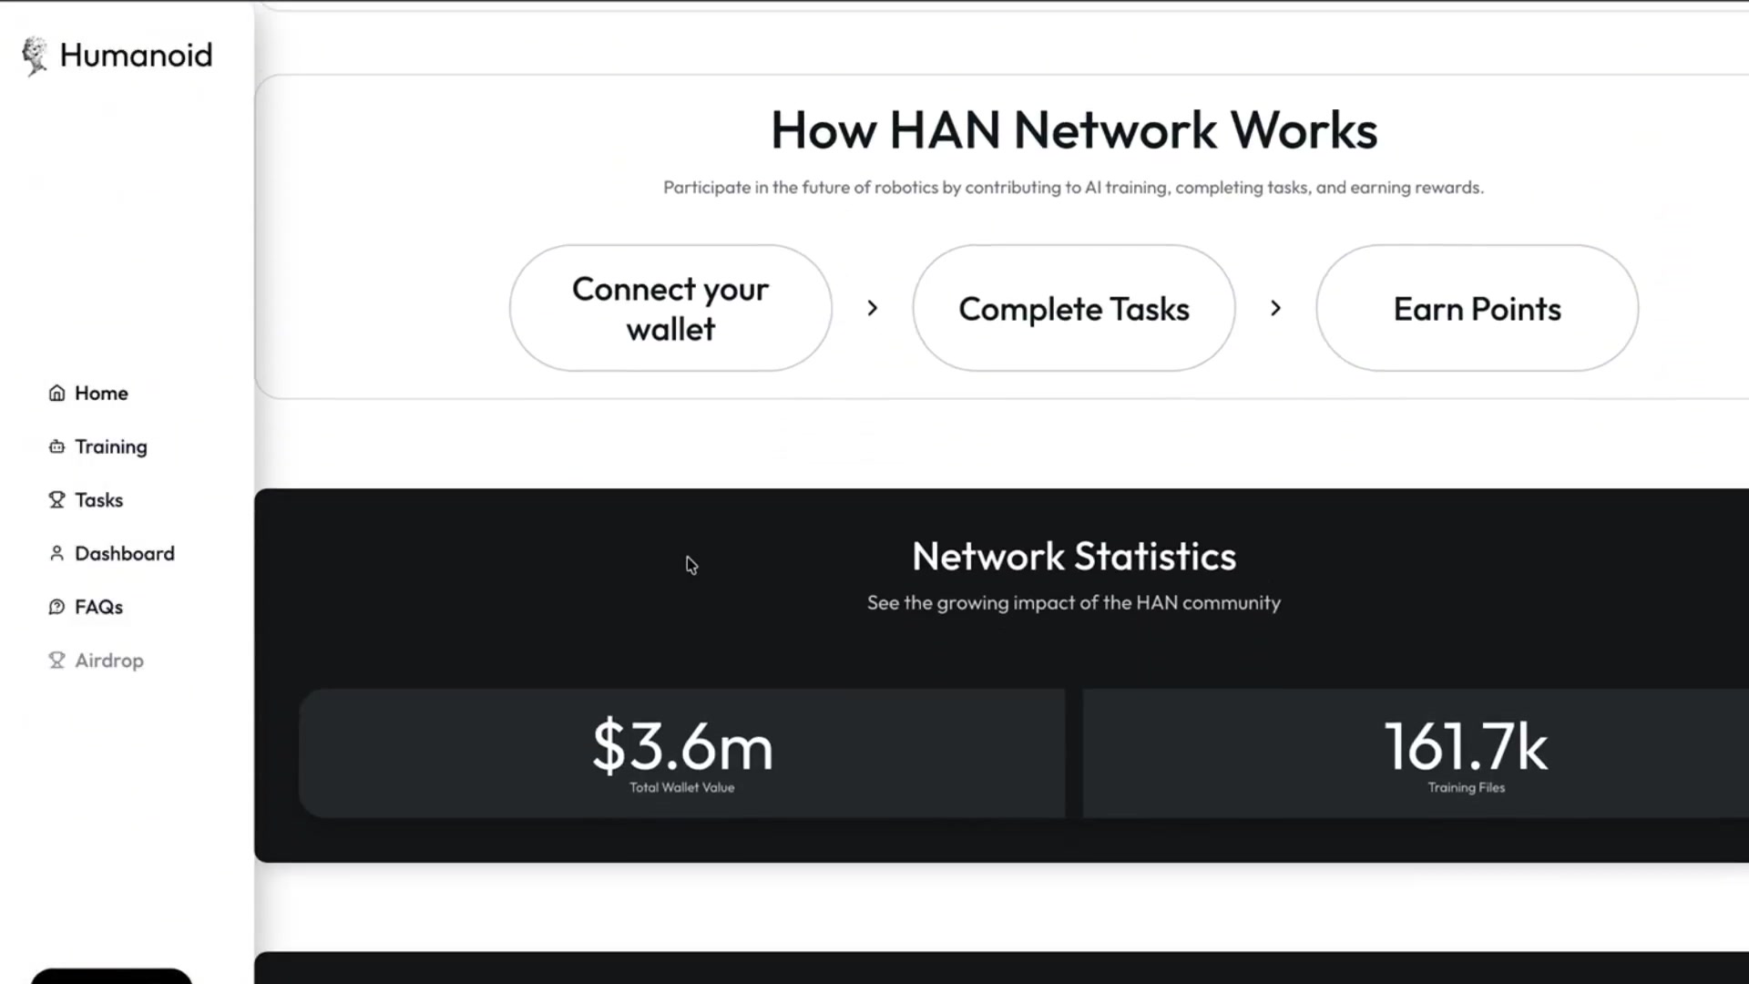This screenshot has width=1749, height=984.
Task: Select the Connect your wallet pill
Action: point(670,308)
